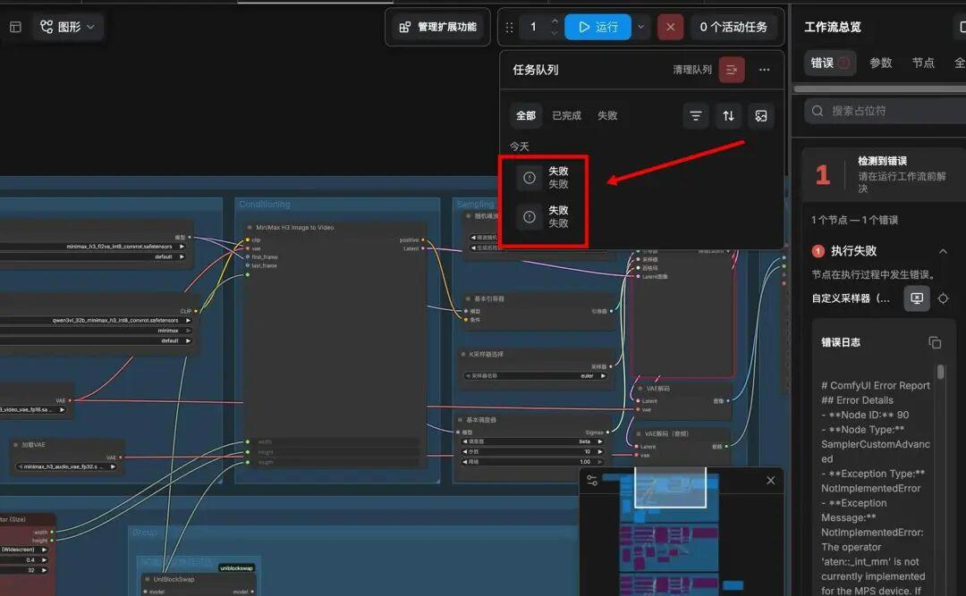Switch to the 参数 tab

[880, 63]
